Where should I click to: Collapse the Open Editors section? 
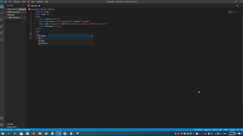tap(12, 9)
